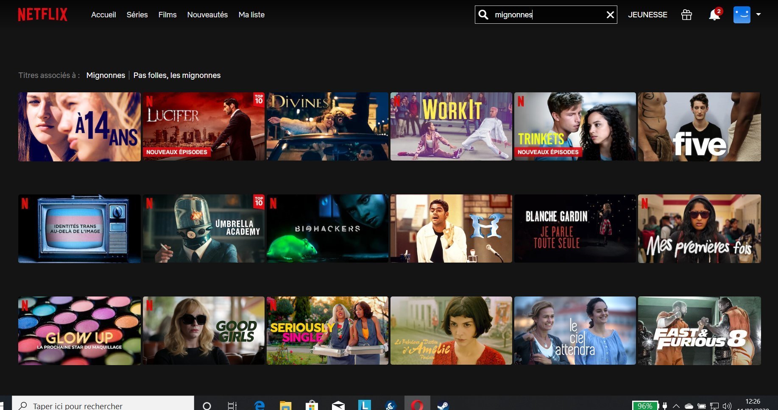
Task: Open 'À 14 ans' thumbnail
Action: 79,127
